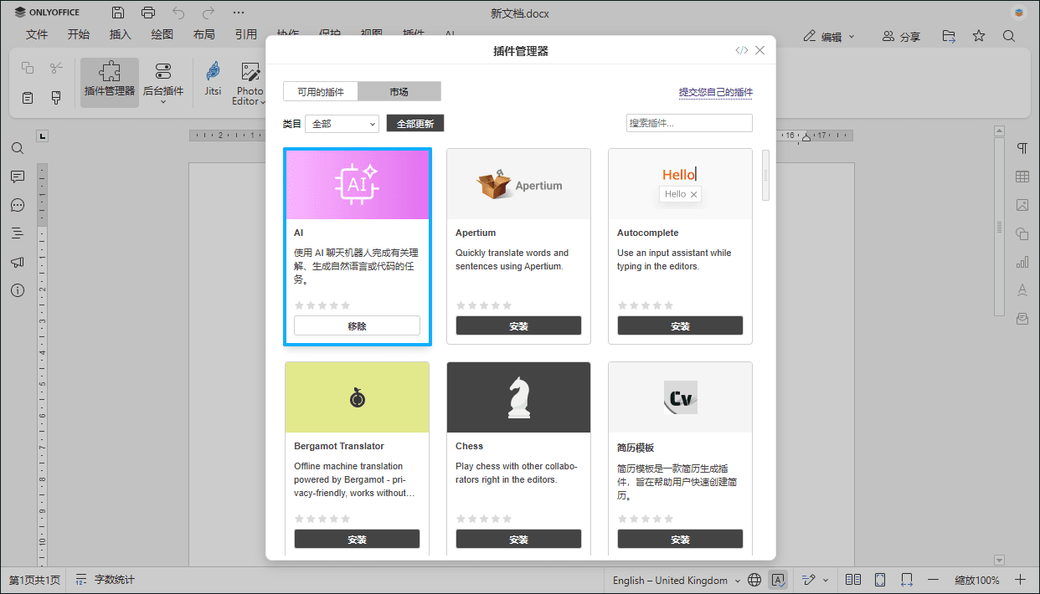Screen dimensions: 1040x594
Task: Click the zoom in plus button
Action: coord(1020,580)
